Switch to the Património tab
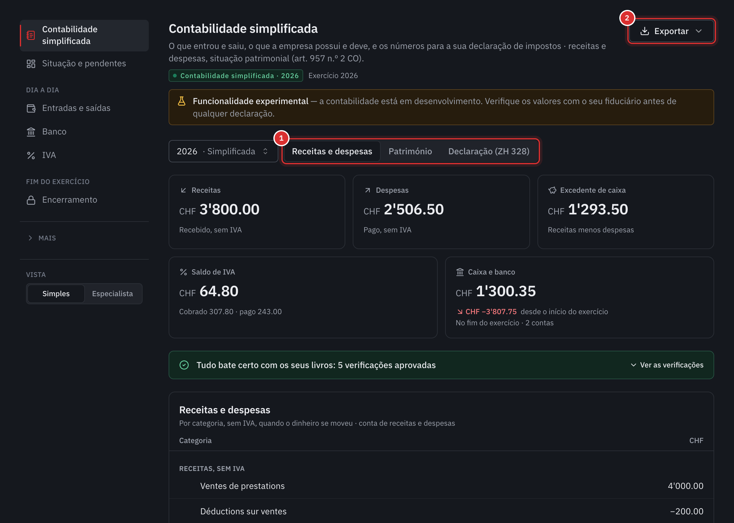 [410, 152]
